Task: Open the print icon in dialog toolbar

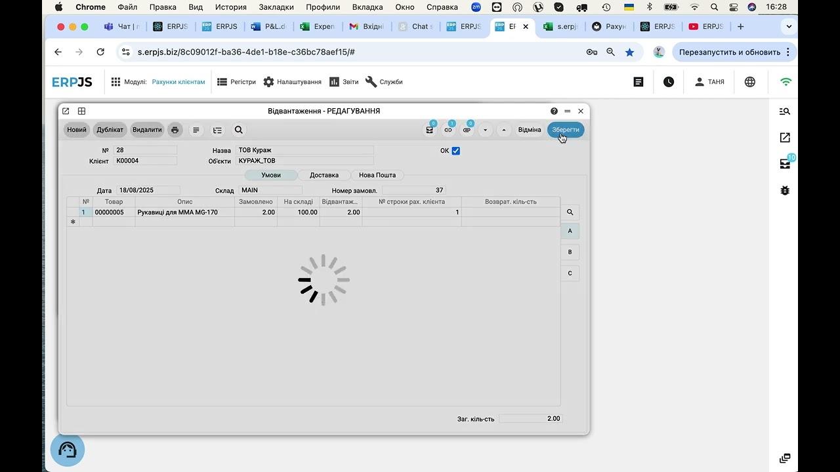Action: click(x=175, y=130)
